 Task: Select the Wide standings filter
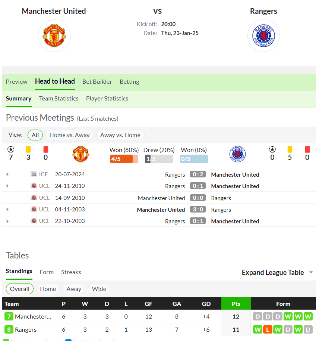(99, 289)
